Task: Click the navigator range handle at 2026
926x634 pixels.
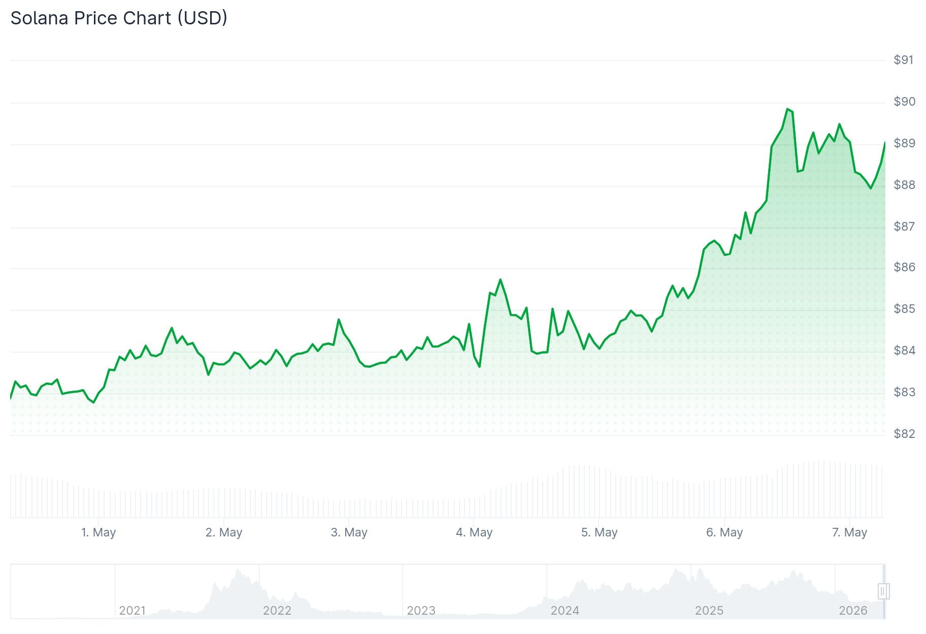Action: tap(883, 591)
